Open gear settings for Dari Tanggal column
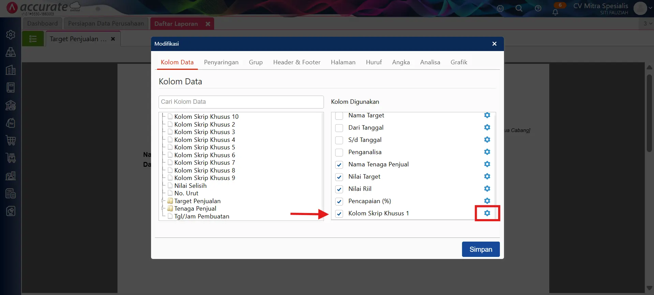The image size is (654, 295). point(487,127)
